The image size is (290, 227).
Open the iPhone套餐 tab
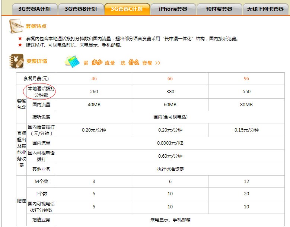(173, 9)
